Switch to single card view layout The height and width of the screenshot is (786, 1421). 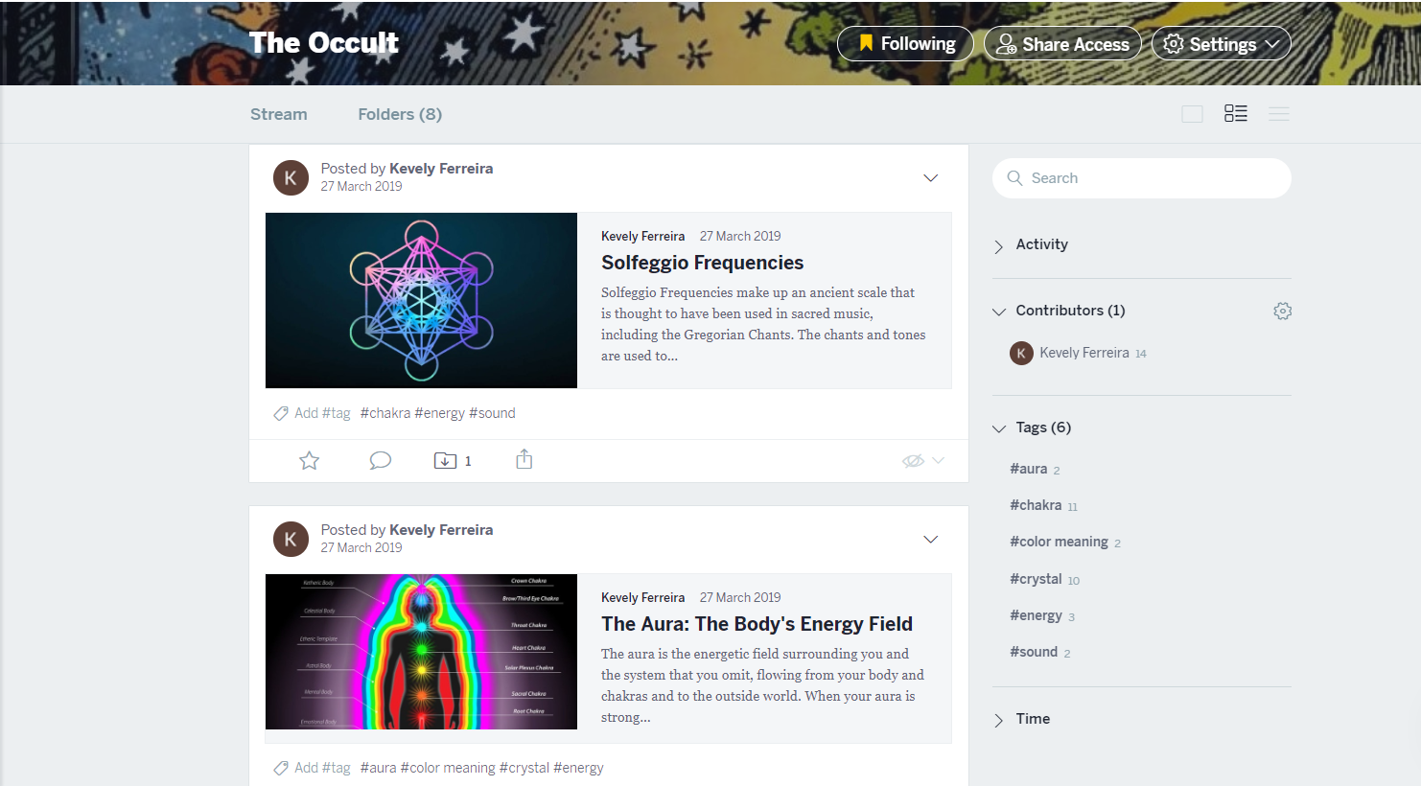coord(1192,114)
